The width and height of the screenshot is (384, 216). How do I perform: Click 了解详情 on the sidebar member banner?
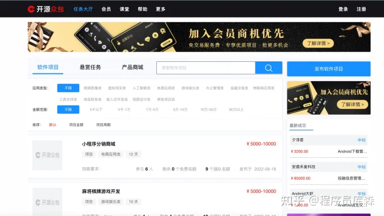click(353, 105)
